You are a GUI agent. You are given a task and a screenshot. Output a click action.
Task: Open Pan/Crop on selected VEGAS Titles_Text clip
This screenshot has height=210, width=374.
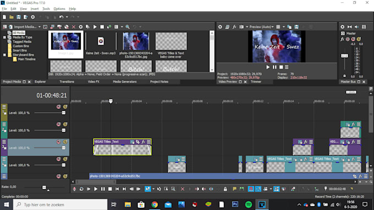137,142
